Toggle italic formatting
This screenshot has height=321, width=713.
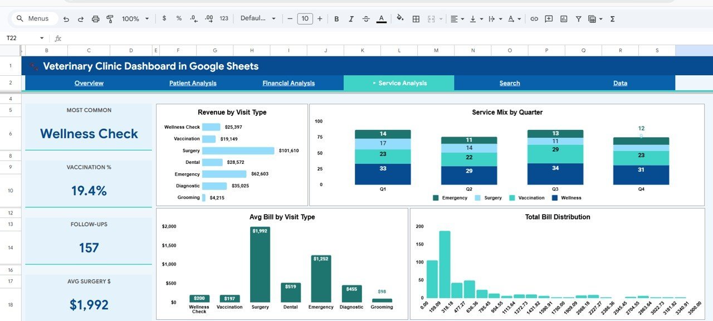point(351,18)
